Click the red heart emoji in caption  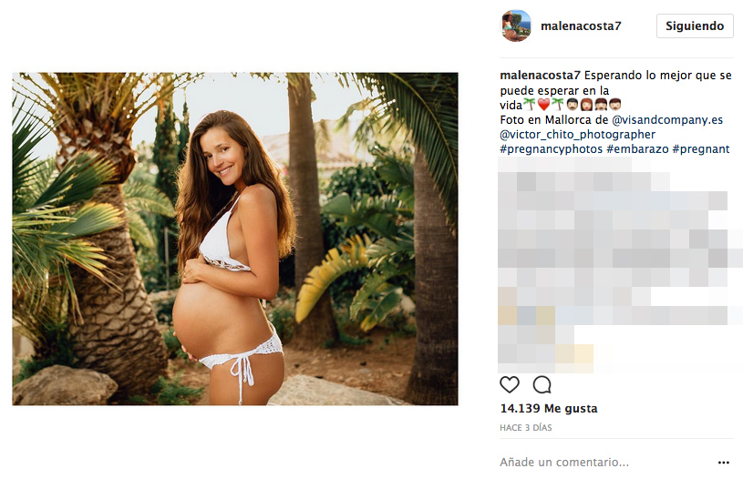point(543,105)
